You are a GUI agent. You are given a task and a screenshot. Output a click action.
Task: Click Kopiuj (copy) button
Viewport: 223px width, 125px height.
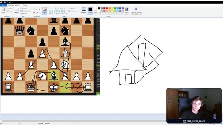(x=9, y=11)
